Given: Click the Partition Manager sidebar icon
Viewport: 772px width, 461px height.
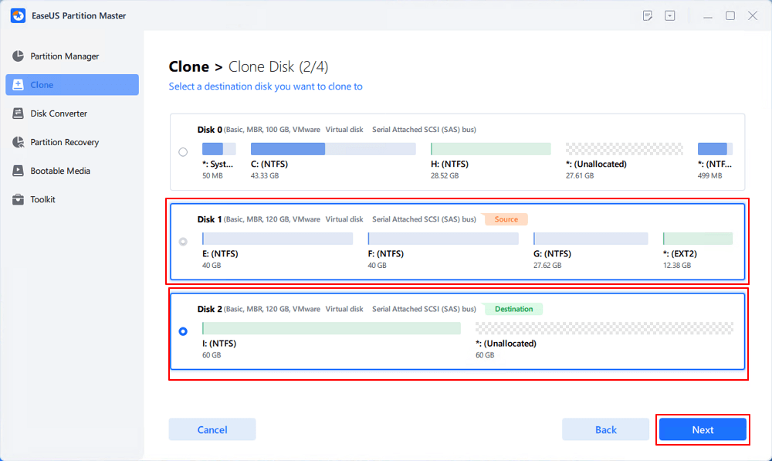Looking at the screenshot, I should [x=18, y=56].
